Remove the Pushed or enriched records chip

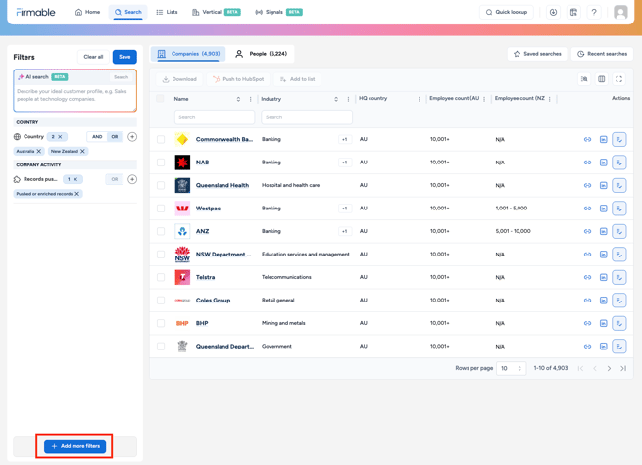click(x=77, y=194)
